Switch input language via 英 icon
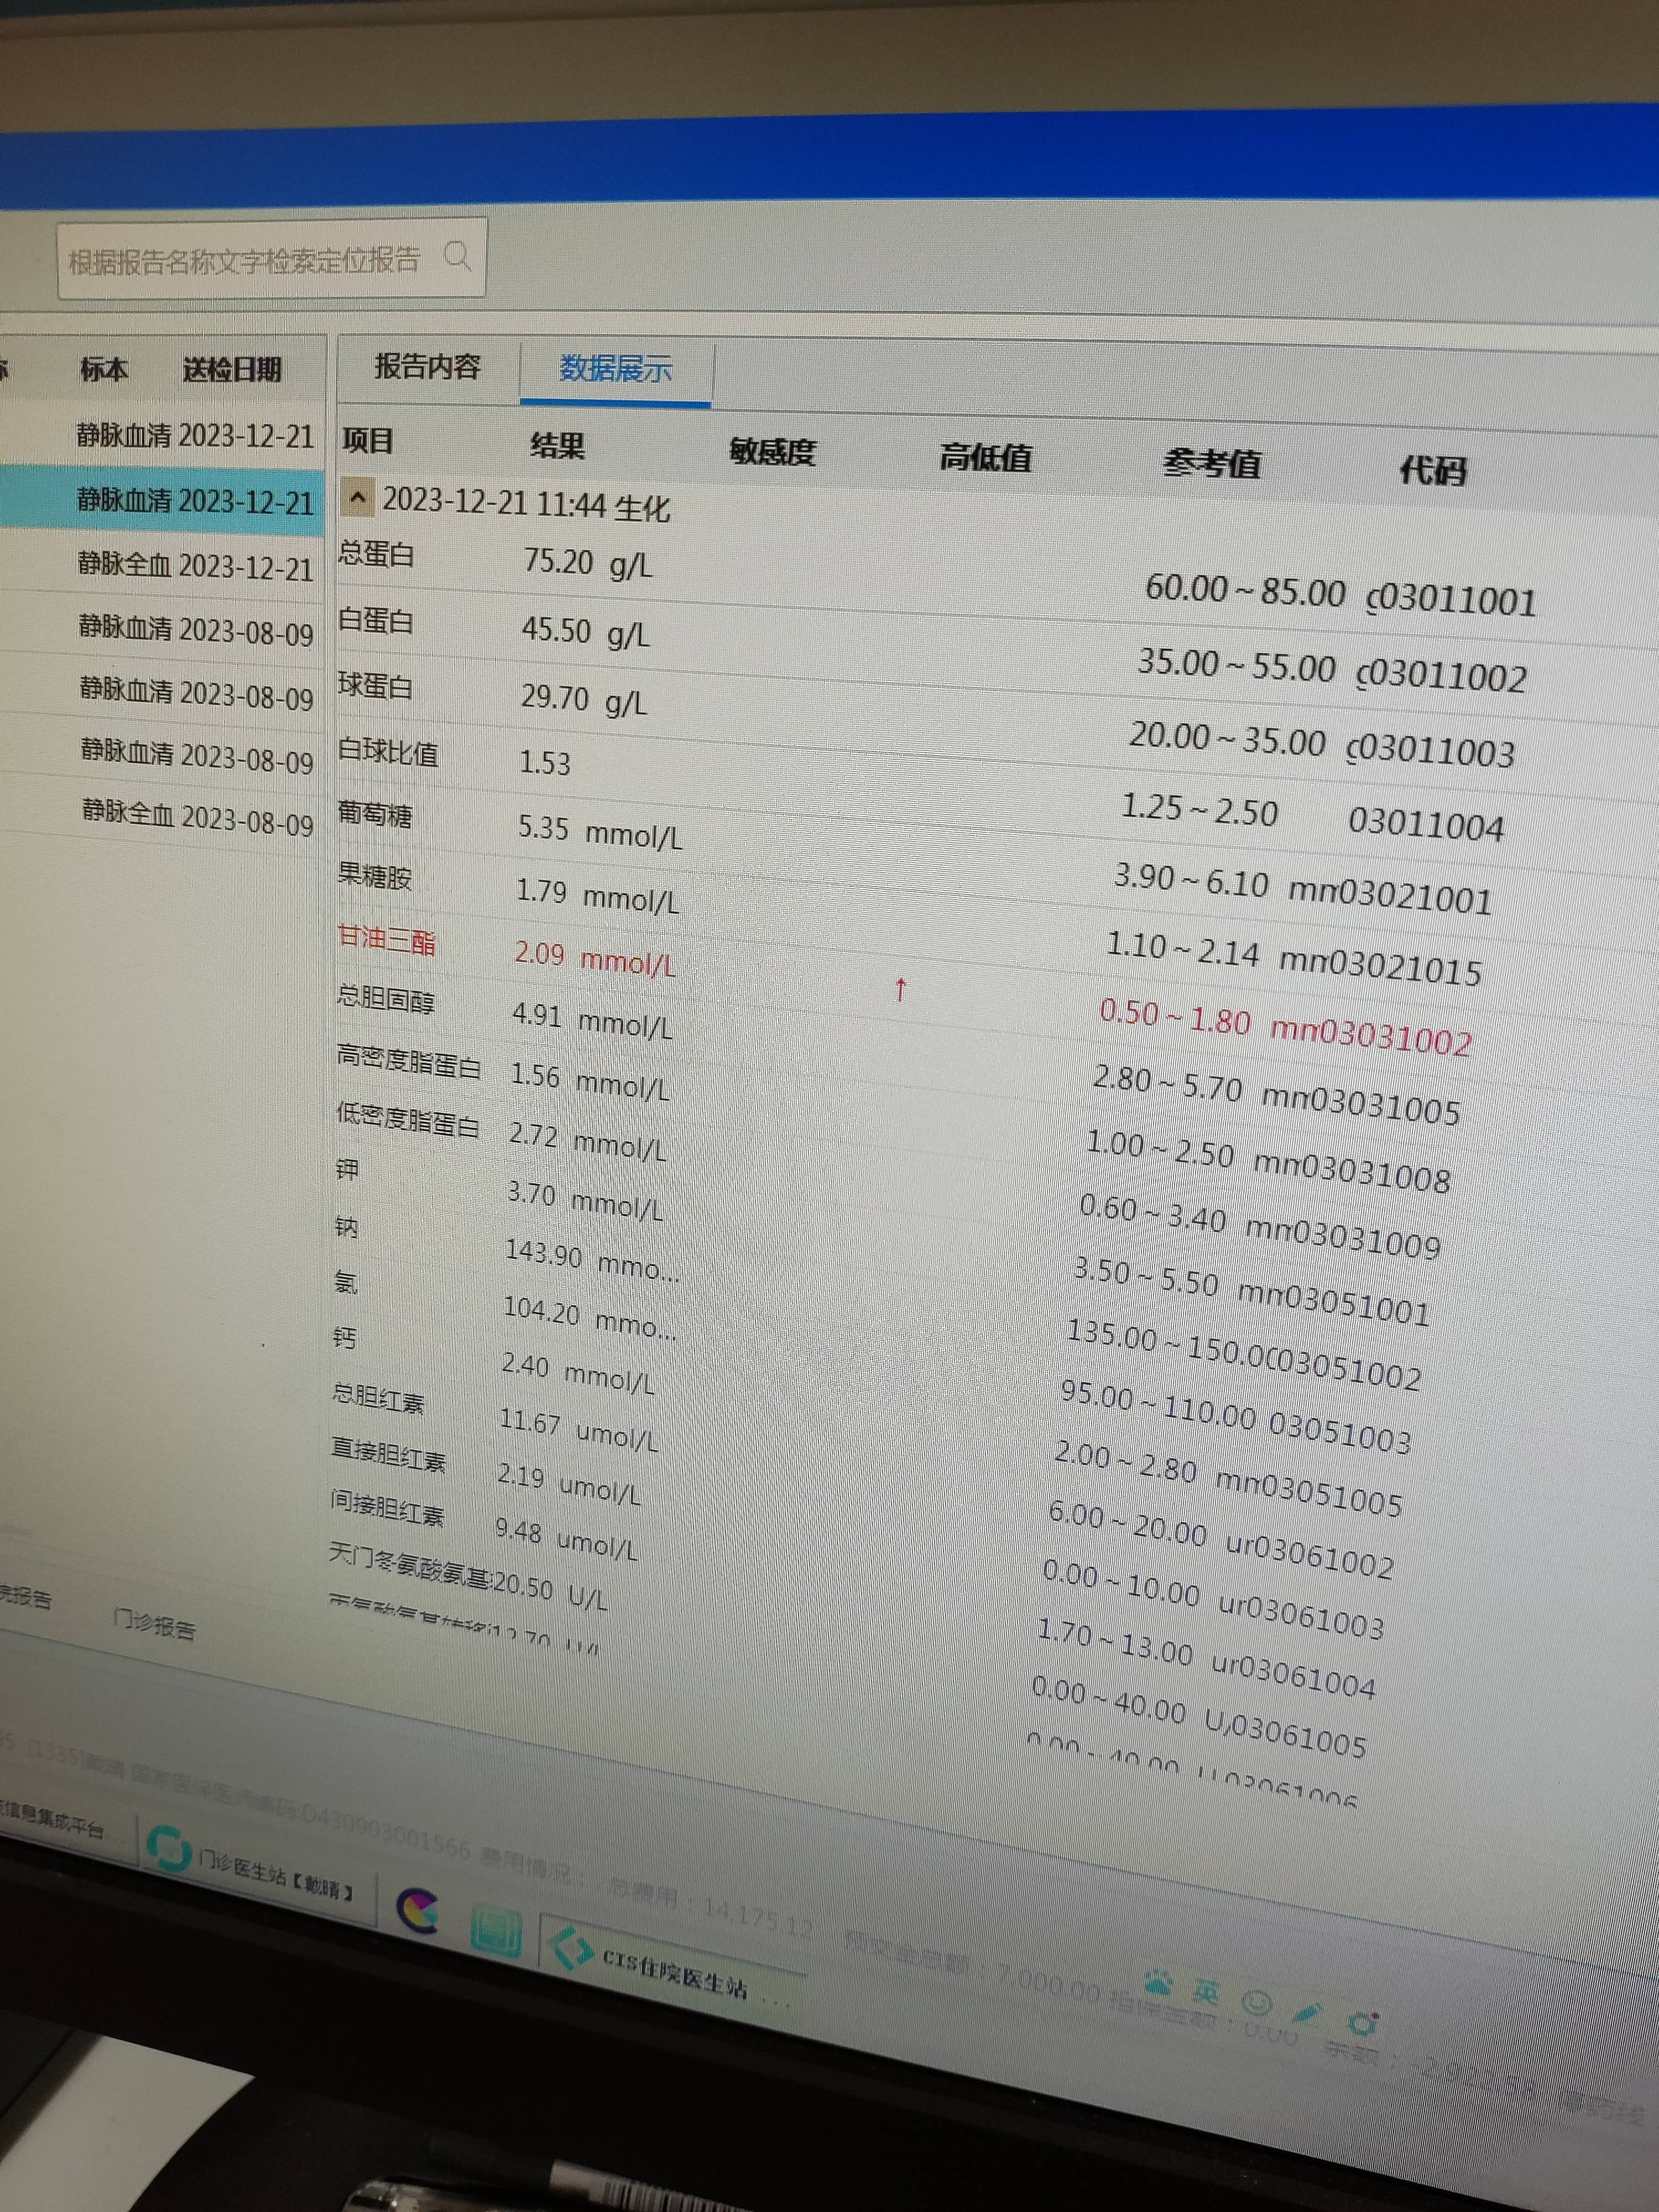Viewport: 1659px width, 2212px height. point(1205,1992)
